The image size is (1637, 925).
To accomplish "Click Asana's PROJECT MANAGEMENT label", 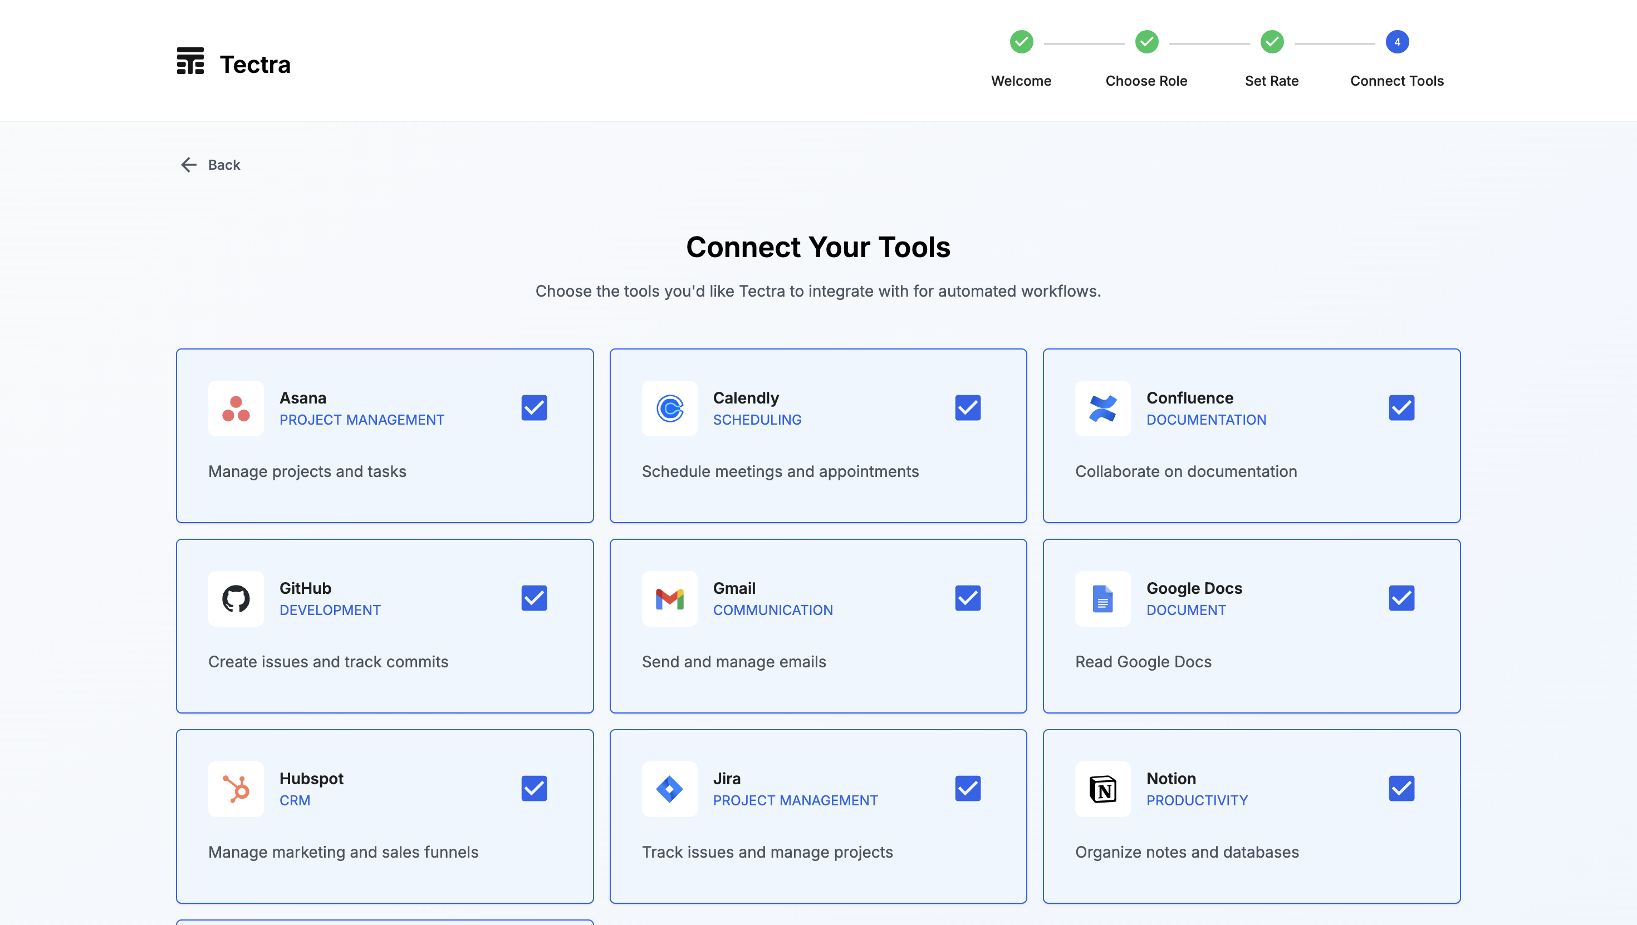I will click(x=362, y=420).
